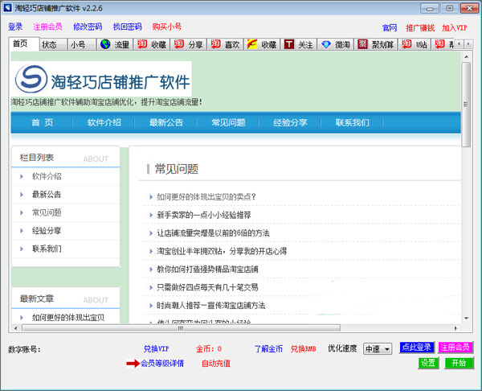Click 常见问题 in the blue navigation bar
This screenshot has height=391, width=482.
tap(228, 123)
